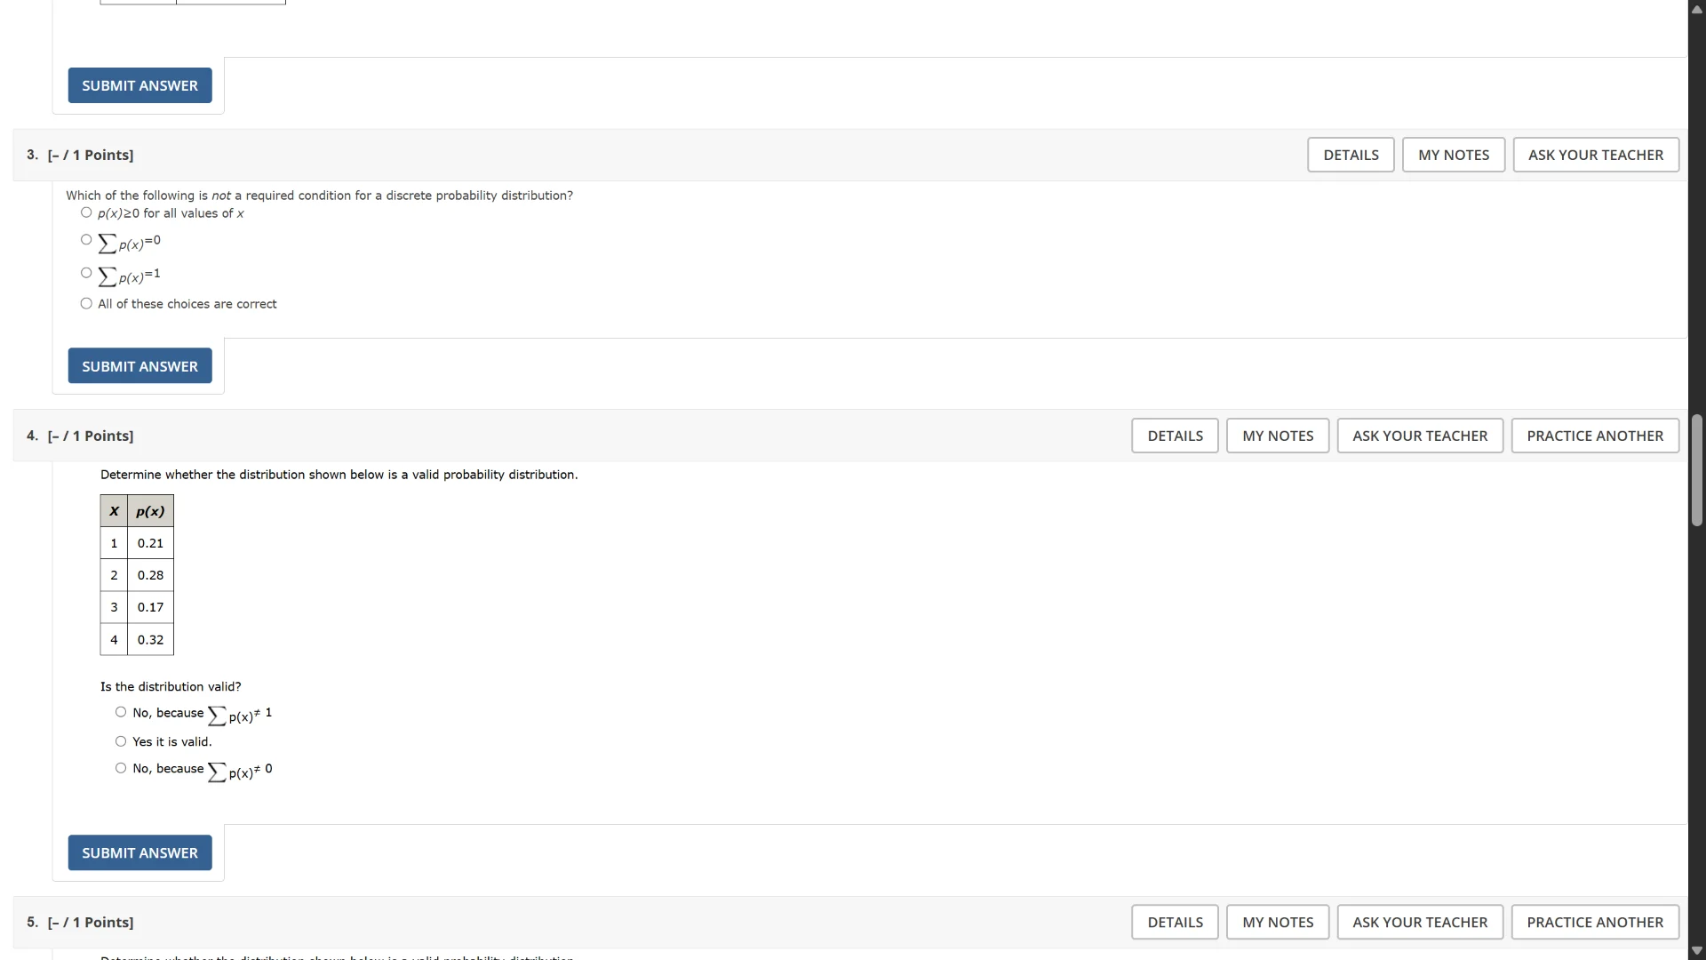
Task: Pick 'No, because Σp(x)≠0' in question 4
Action: pos(121,768)
